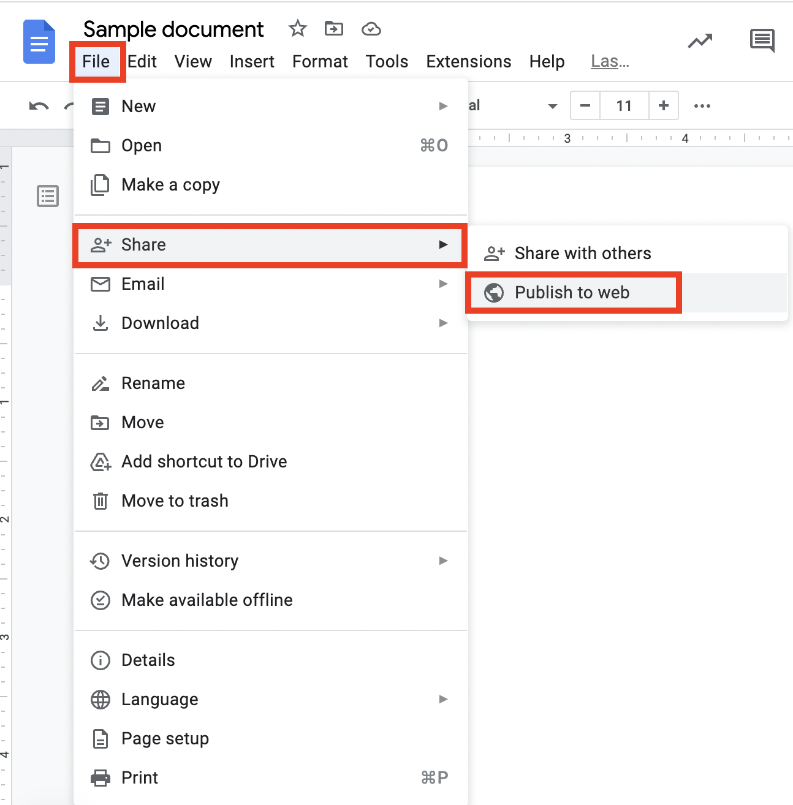This screenshot has height=805, width=793.
Task: Expand the Version history submenu
Action: [x=270, y=561]
